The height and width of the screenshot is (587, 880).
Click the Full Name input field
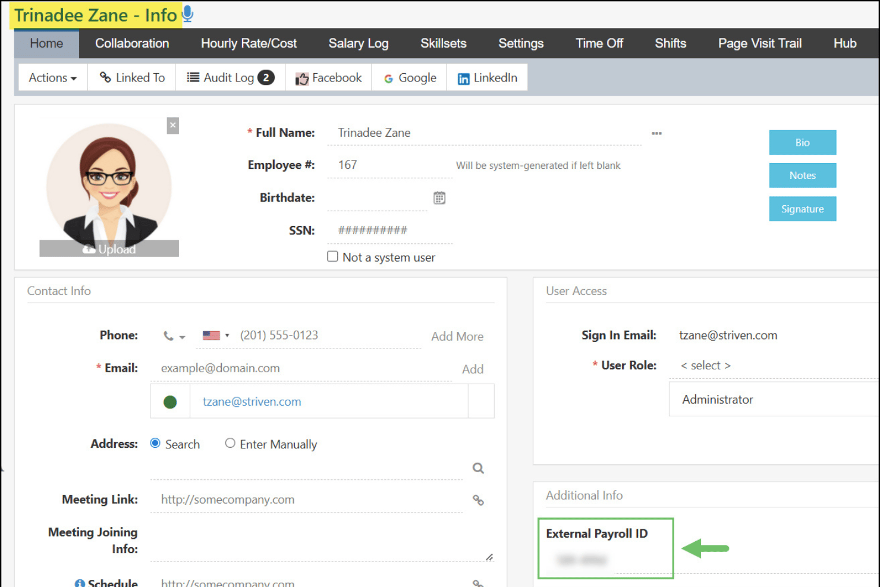[485, 133]
